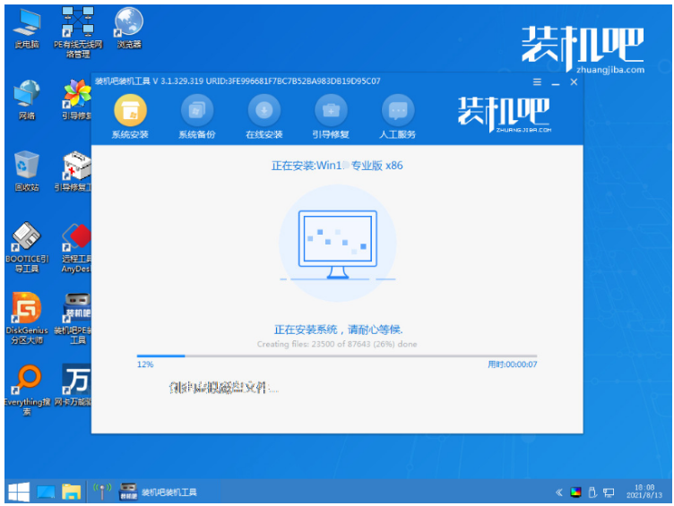Screen dimensions: 674x506
Task: Open the 回收站 recycle bin
Action: (27, 168)
